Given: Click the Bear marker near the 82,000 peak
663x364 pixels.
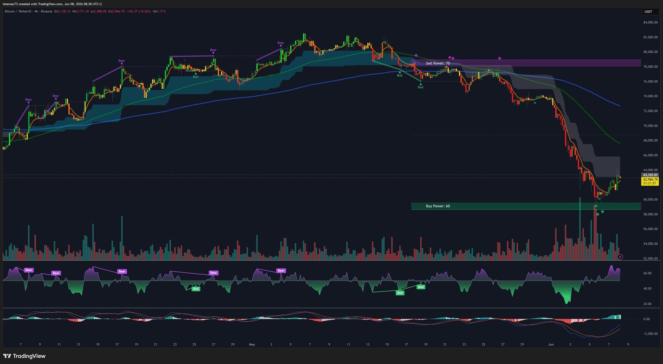Looking at the screenshot, I should pyautogui.click(x=281, y=43).
